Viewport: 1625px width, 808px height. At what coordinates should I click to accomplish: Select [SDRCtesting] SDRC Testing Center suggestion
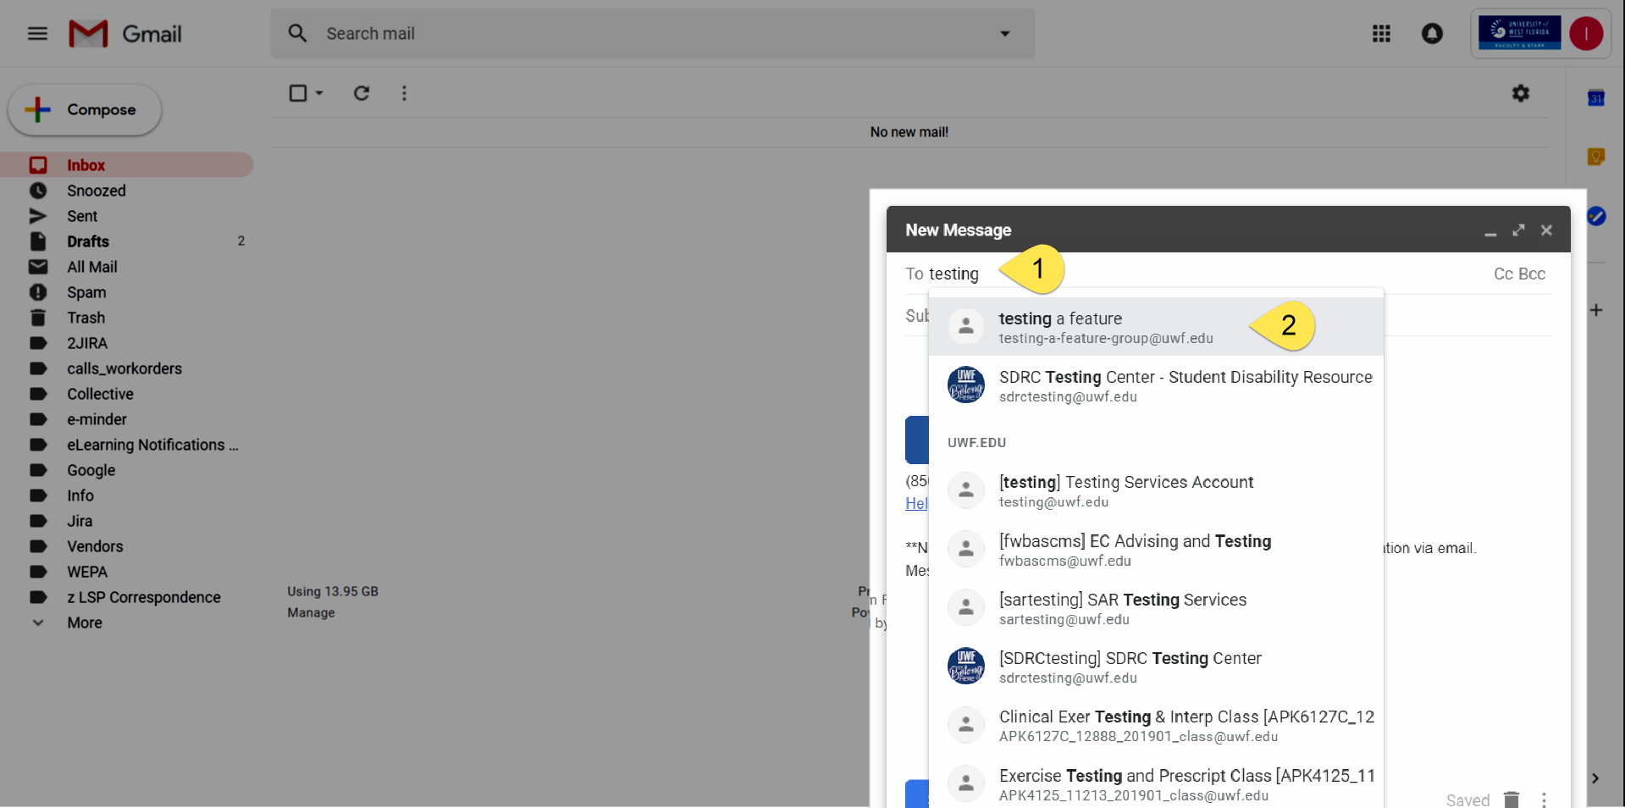tap(1156, 667)
